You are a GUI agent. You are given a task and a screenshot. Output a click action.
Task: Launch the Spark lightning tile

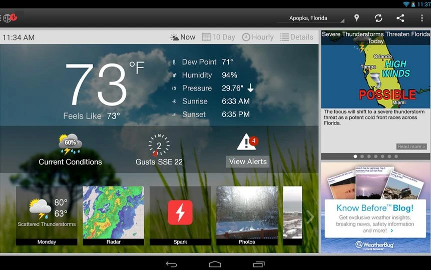180,215
